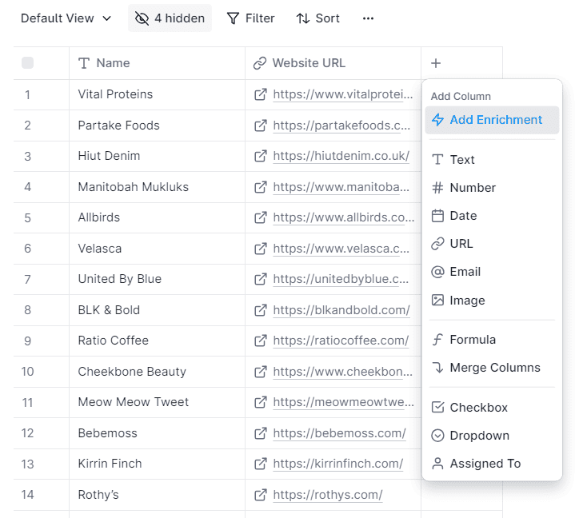Open the more options ellipsis in toolbar
579x518 pixels.
368,18
